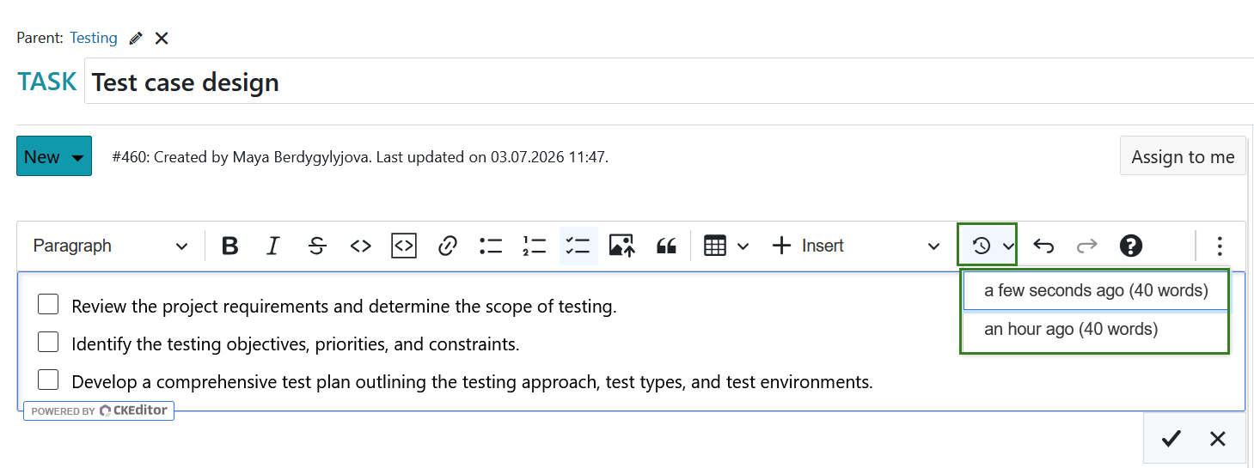Edit parent with the pencil icon
The width and height of the screenshot is (1254, 468).
point(136,39)
